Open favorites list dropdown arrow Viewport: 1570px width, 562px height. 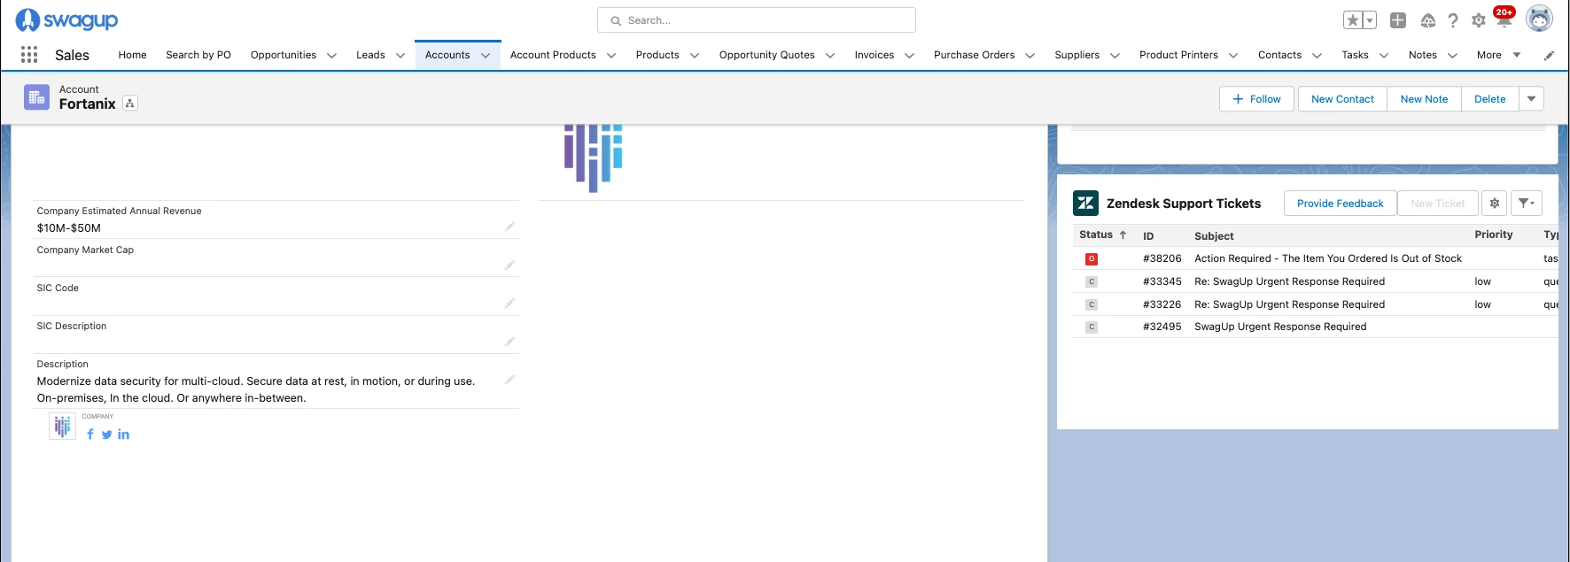(1370, 20)
